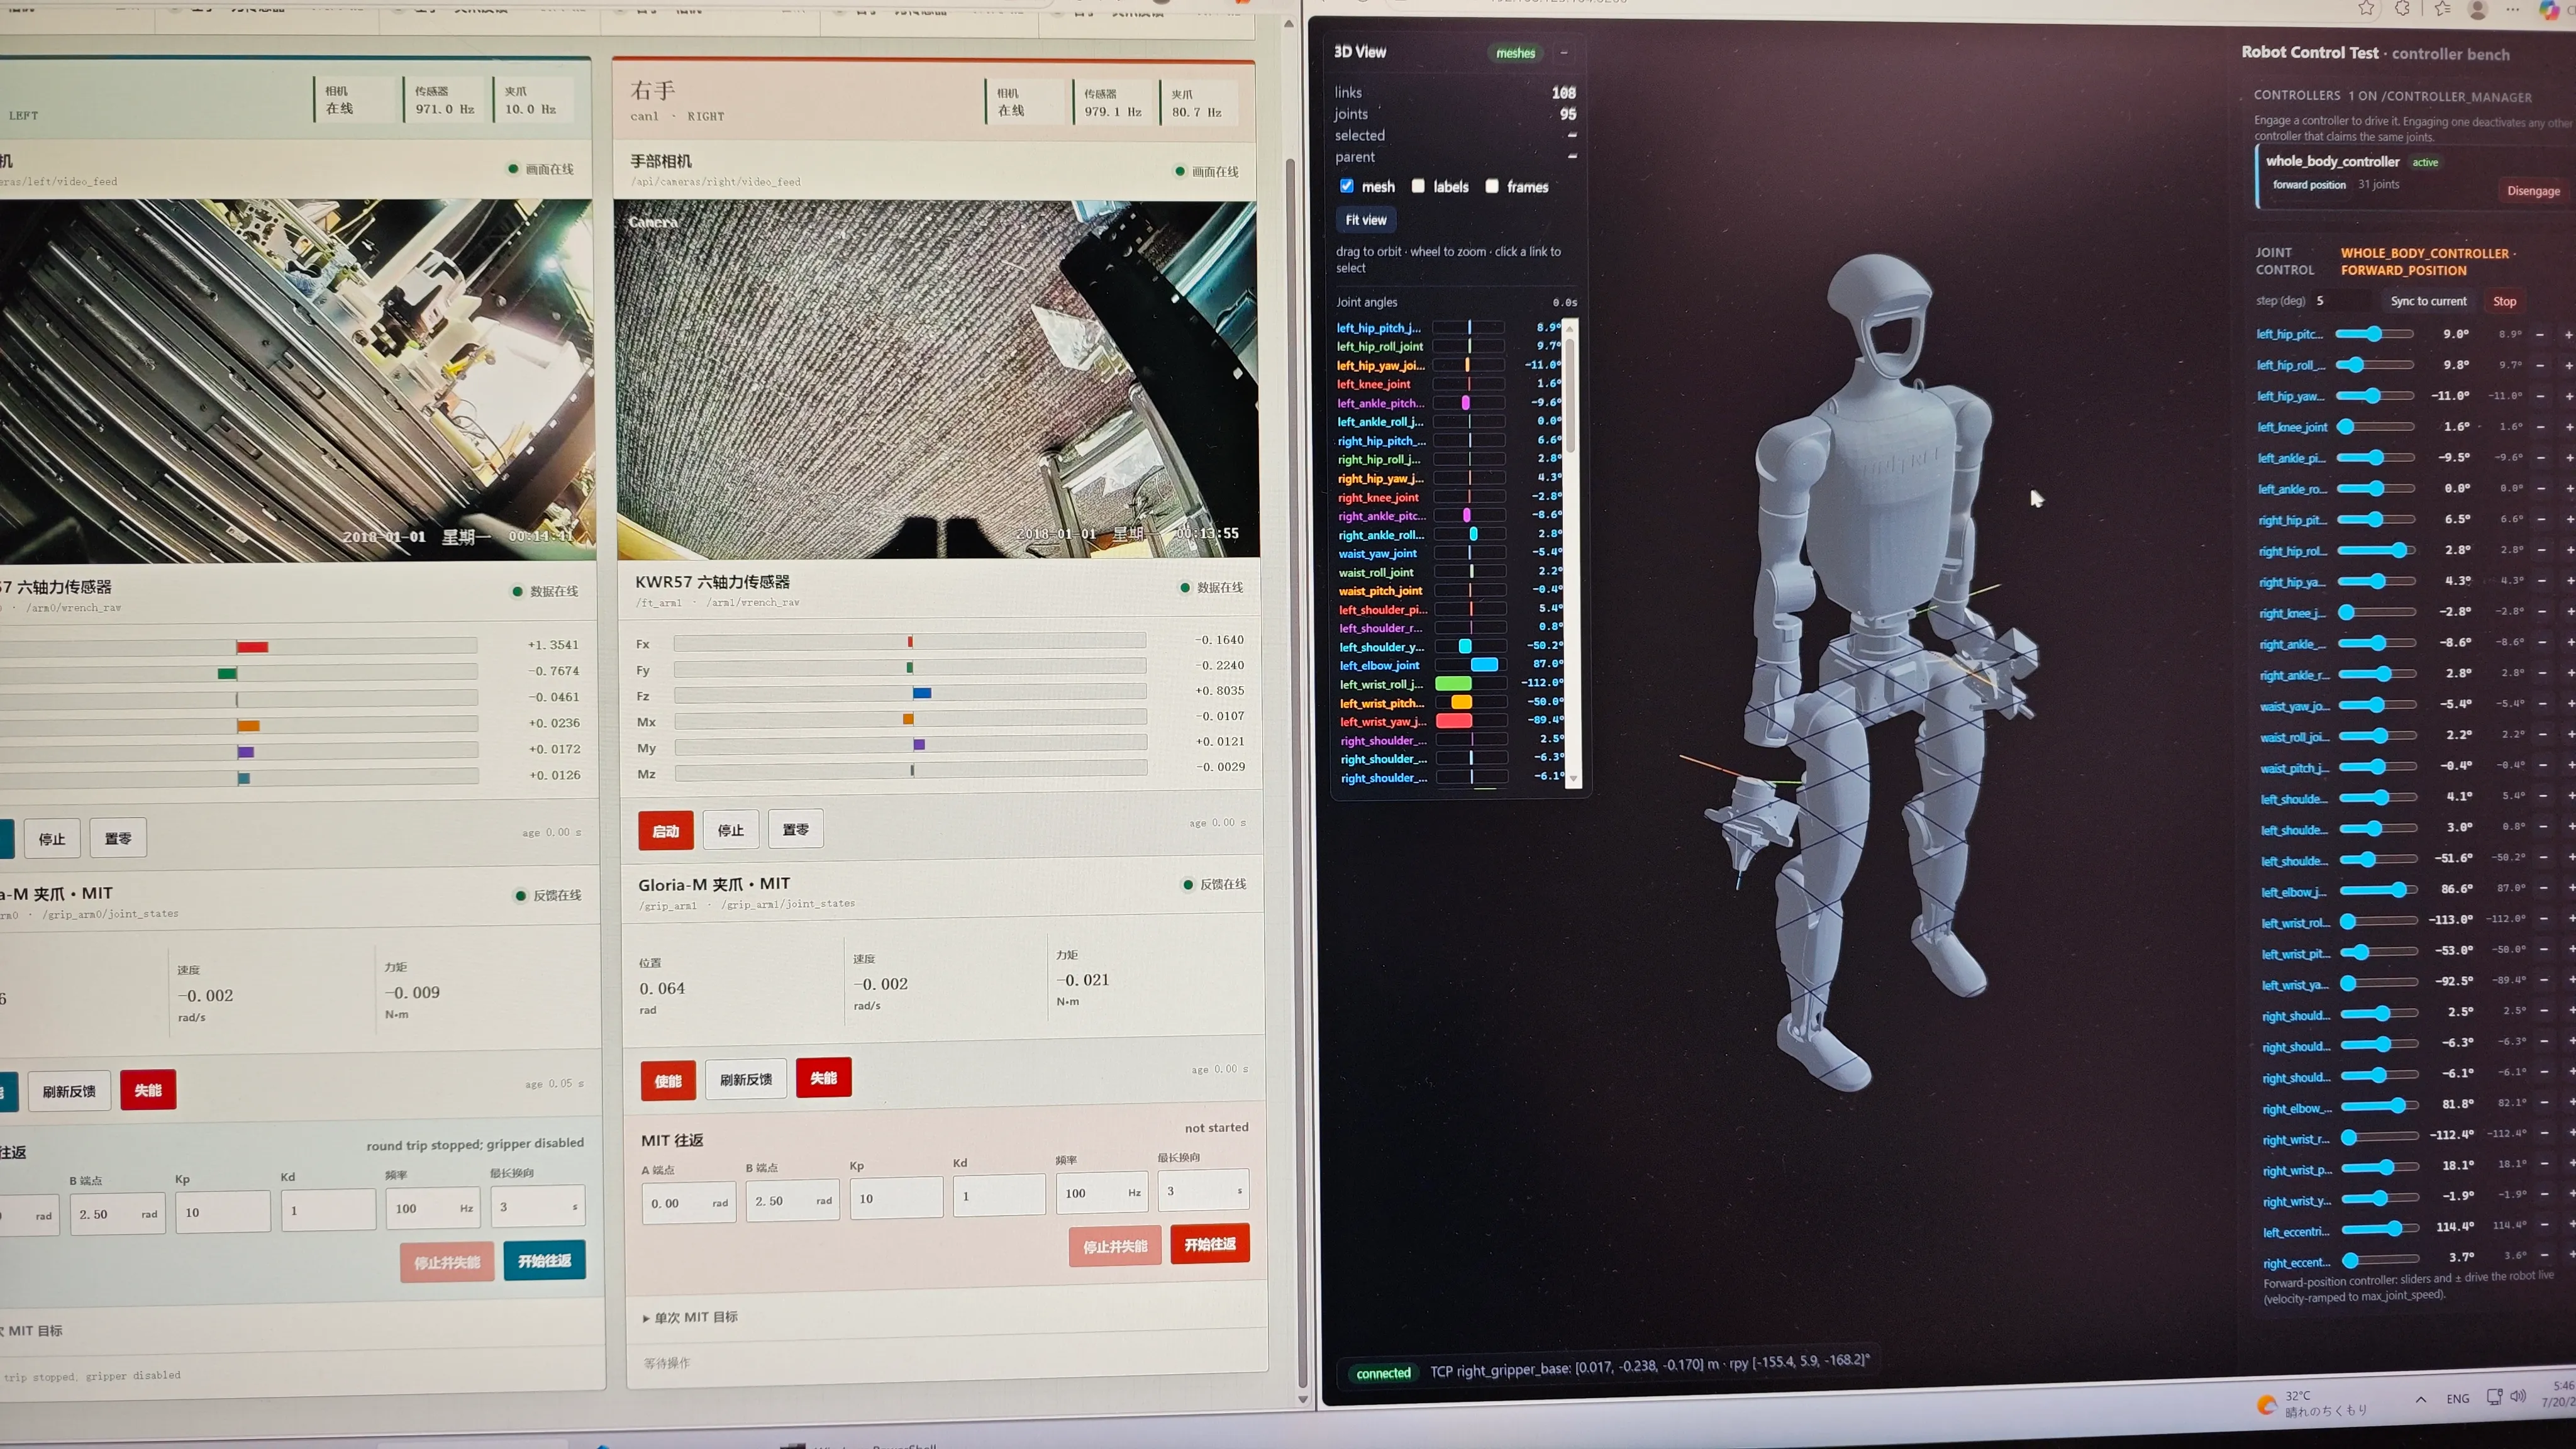The image size is (2576, 1449).
Task: Expand the 单次 MIT 目标 section in right-hand panel
Action: (x=690, y=1317)
